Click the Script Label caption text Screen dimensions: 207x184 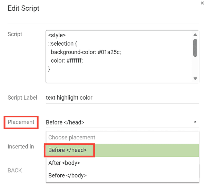click(x=22, y=98)
